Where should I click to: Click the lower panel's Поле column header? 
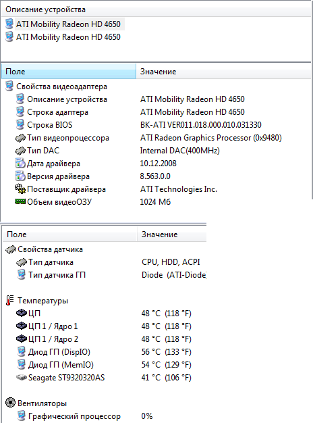coord(69,234)
